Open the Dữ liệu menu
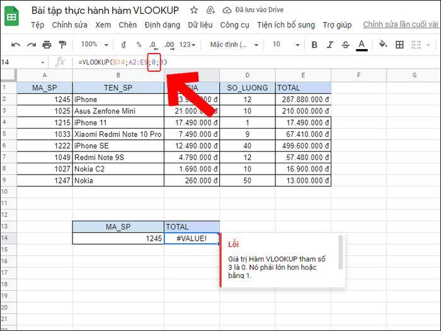Viewport: 441px width, 331px height. coord(200,25)
